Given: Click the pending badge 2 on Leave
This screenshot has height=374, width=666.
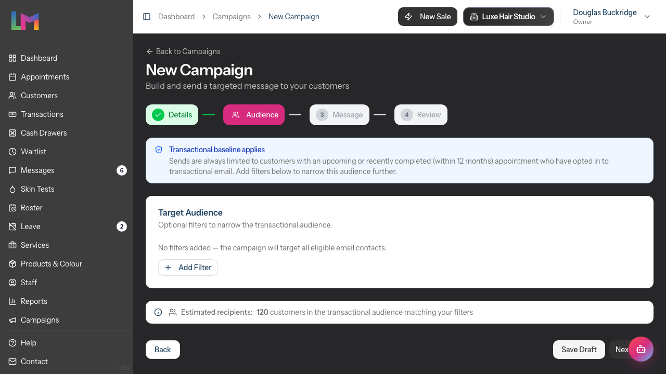Looking at the screenshot, I should point(122,226).
